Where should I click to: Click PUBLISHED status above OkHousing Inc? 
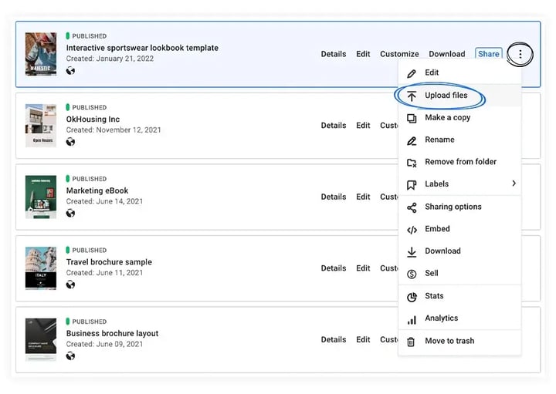[x=86, y=107]
